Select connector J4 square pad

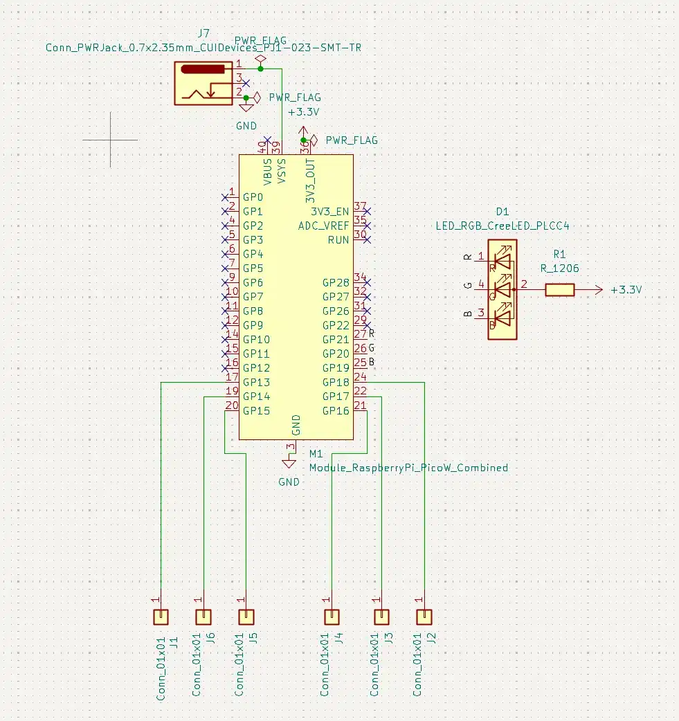332,617
